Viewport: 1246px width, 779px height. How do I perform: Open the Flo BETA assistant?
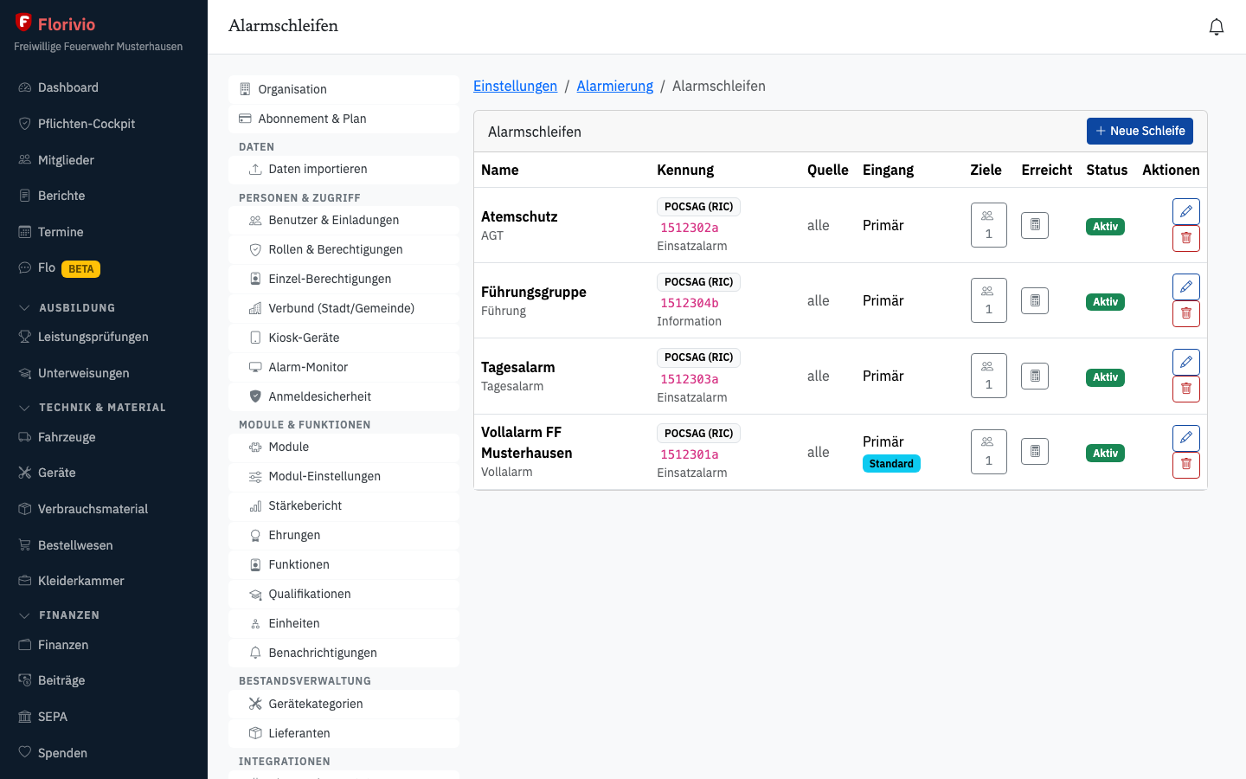[x=104, y=268]
